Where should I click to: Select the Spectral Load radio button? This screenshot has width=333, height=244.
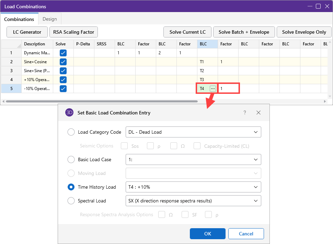point(71,201)
